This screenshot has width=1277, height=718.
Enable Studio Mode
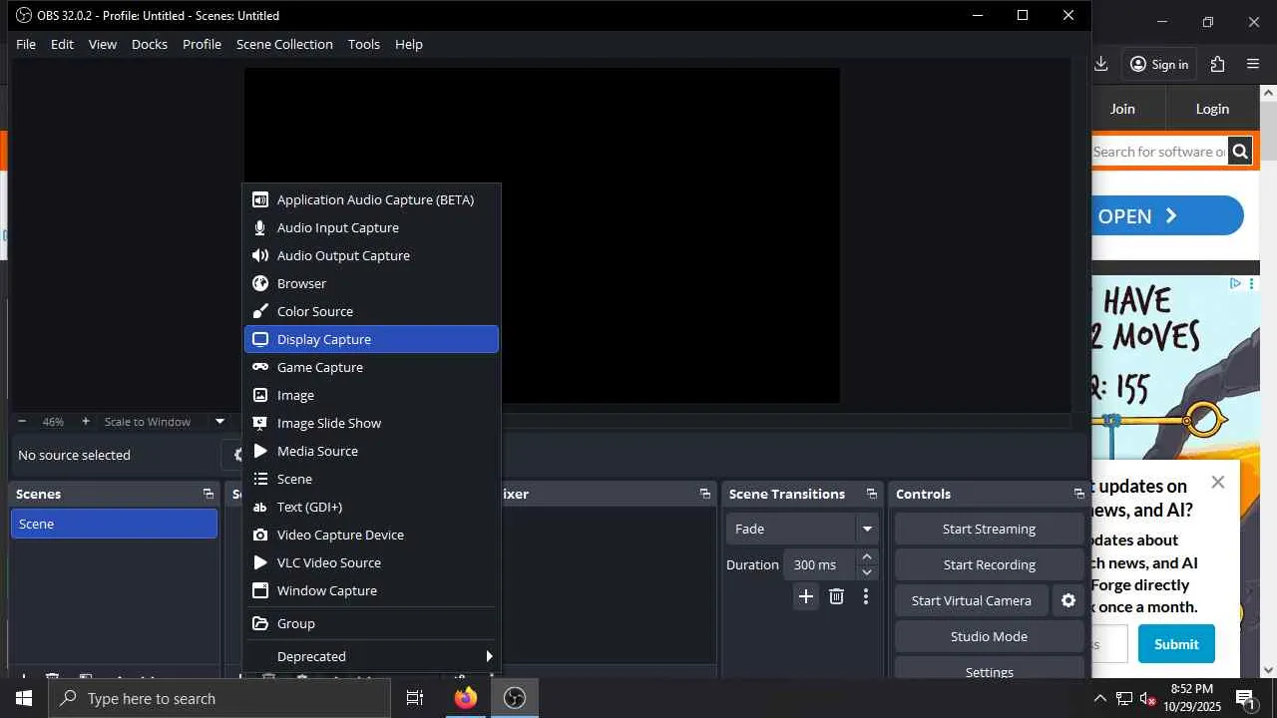coord(989,636)
